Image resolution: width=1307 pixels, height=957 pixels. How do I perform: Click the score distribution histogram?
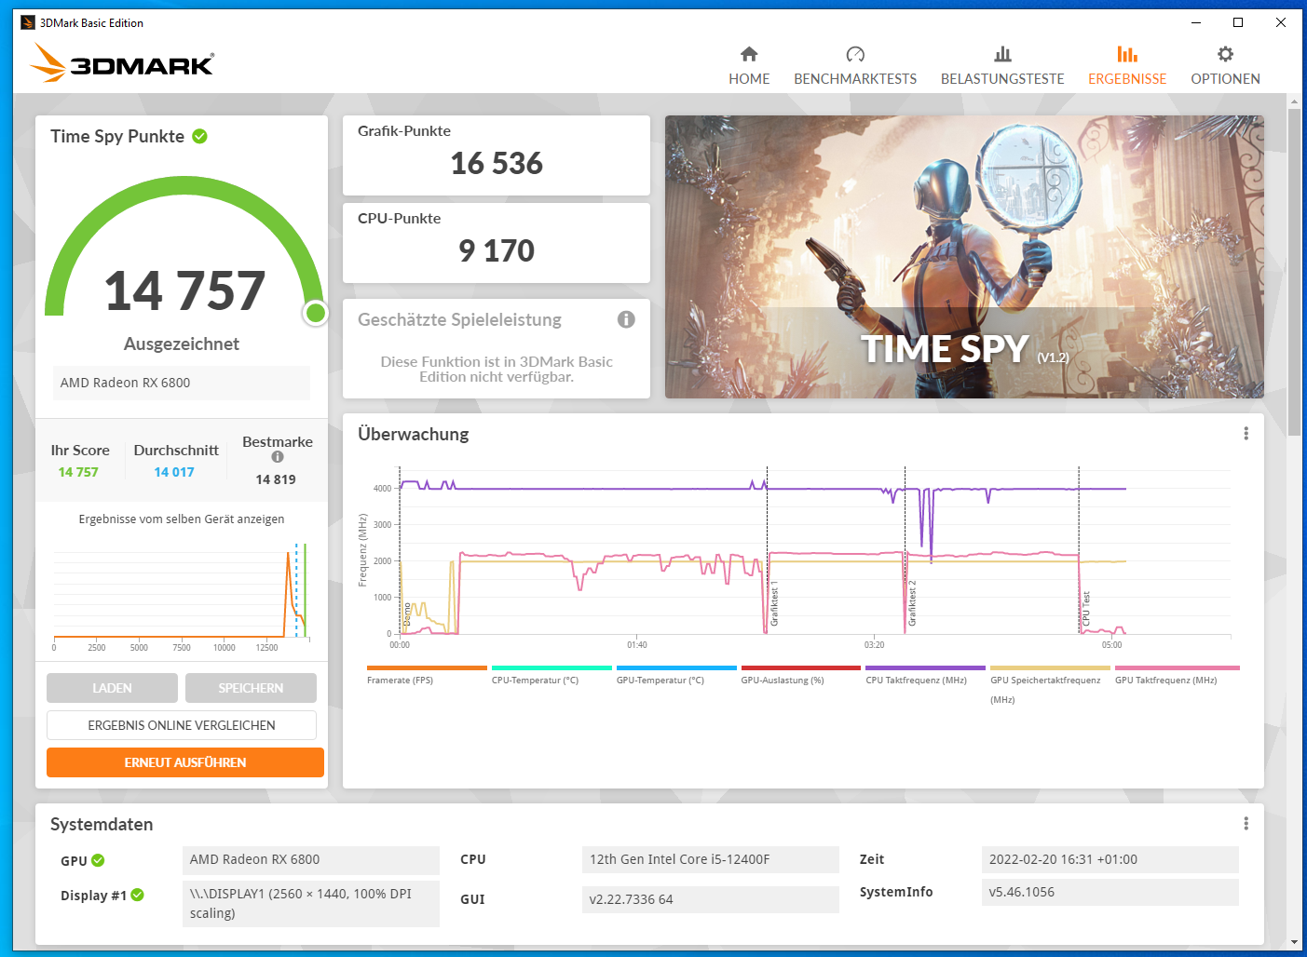pyautogui.click(x=182, y=595)
